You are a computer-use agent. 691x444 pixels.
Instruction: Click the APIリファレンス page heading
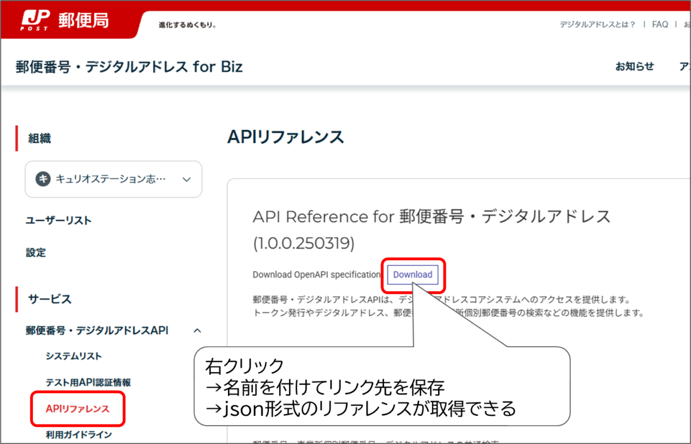click(x=286, y=137)
